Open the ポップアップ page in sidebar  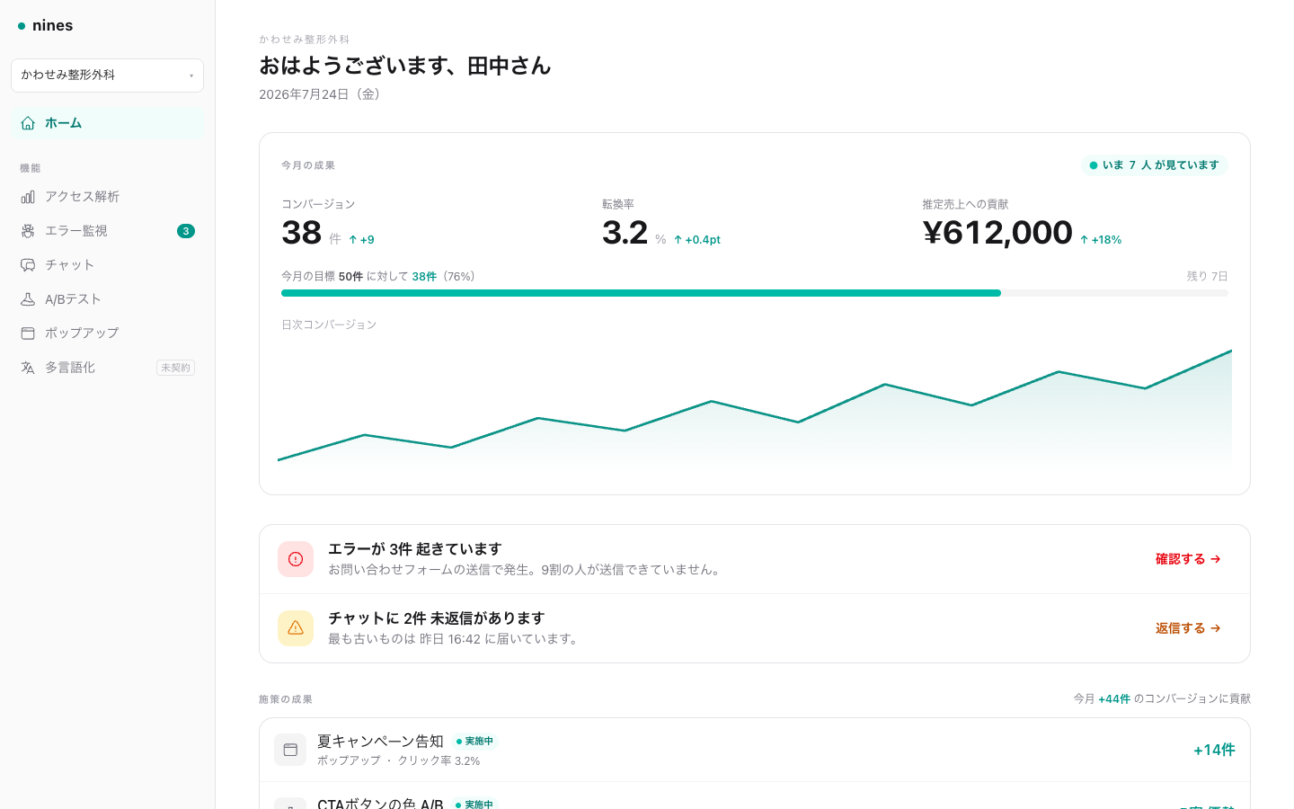pyautogui.click(x=107, y=333)
